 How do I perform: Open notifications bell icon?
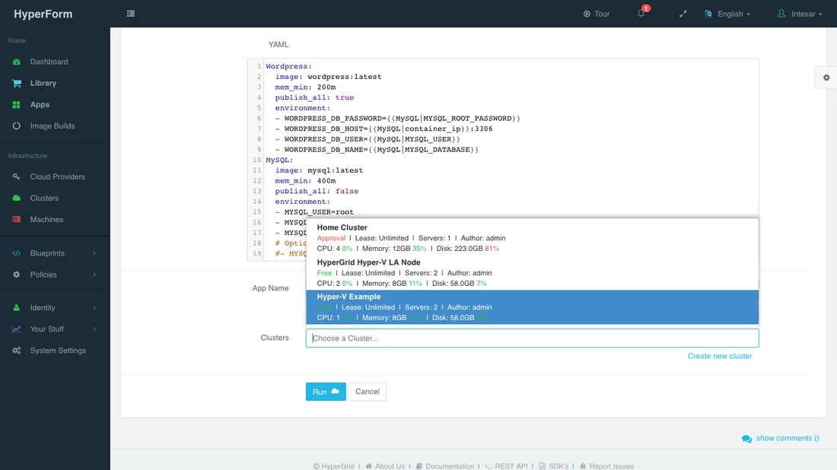pos(641,14)
